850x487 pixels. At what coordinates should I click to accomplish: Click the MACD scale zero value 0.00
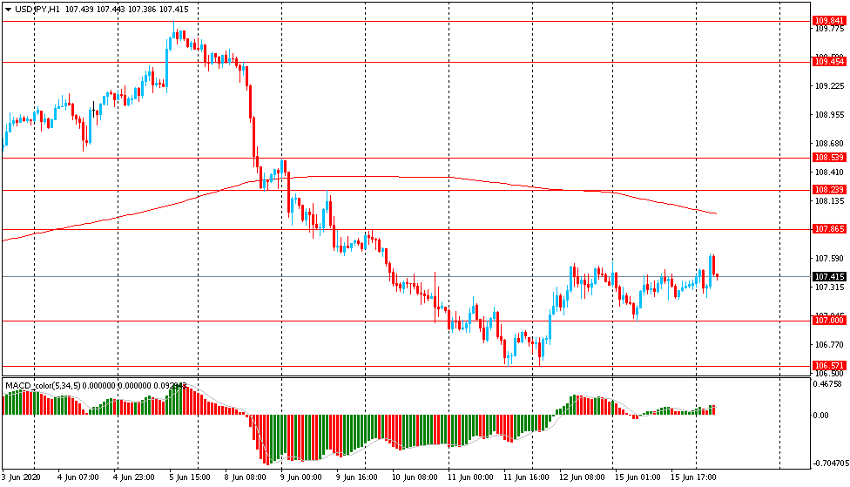[x=821, y=416]
